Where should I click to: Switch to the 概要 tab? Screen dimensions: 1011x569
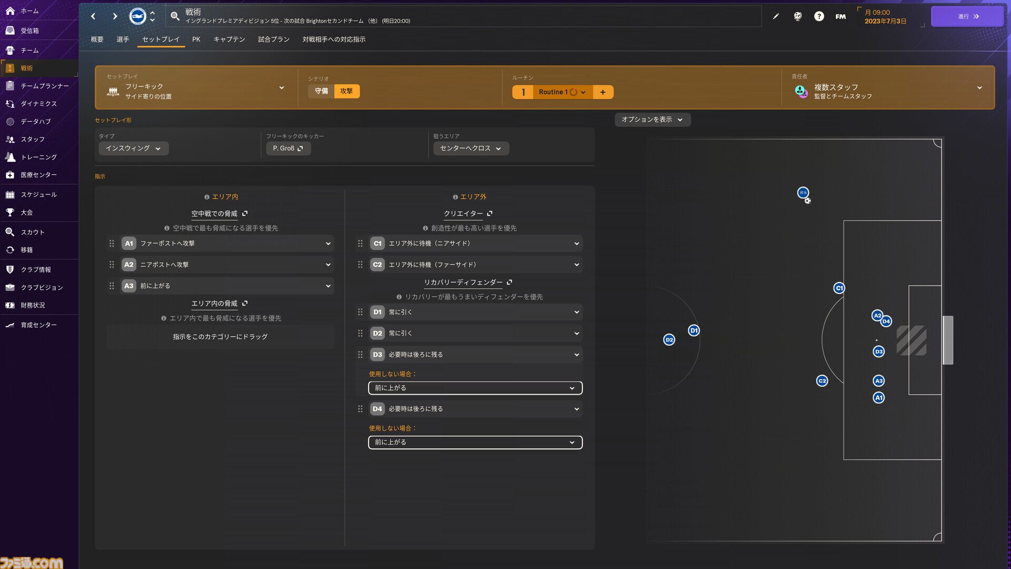tap(97, 40)
